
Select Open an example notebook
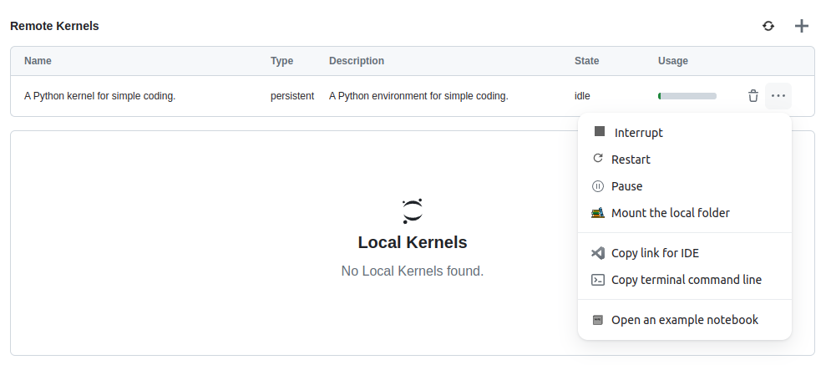point(684,320)
